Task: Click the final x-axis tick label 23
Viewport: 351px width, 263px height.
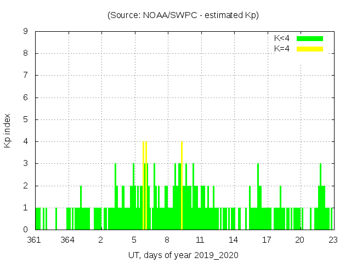Action: pyautogui.click(x=332, y=240)
